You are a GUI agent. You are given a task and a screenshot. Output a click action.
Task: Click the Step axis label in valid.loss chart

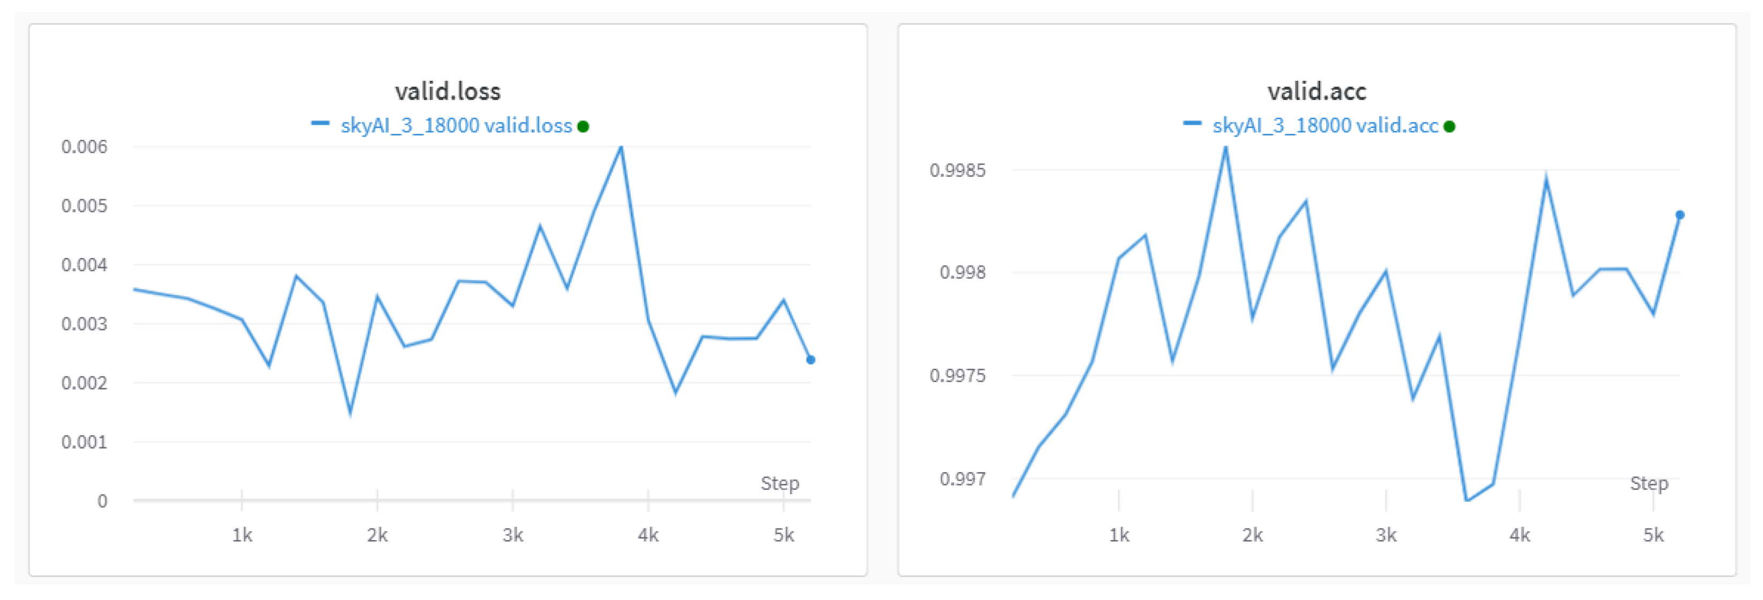click(x=780, y=484)
